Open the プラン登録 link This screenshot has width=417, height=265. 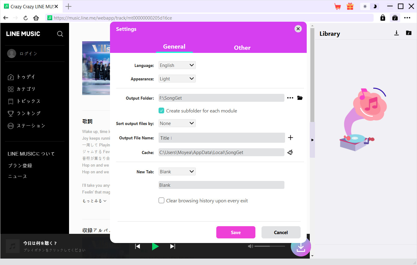(20, 165)
